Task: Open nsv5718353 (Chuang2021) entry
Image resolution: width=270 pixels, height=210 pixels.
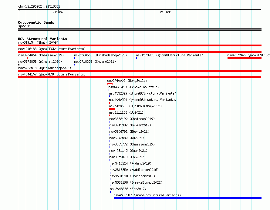Action: click(95, 62)
